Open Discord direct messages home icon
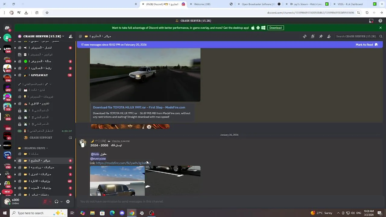 point(7,28)
